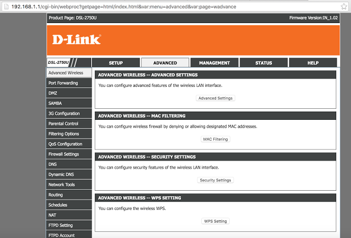Screen dimensions: 351x238
Task: Click the Product Page: DSL-2750U text
Action: [x=73, y=18]
